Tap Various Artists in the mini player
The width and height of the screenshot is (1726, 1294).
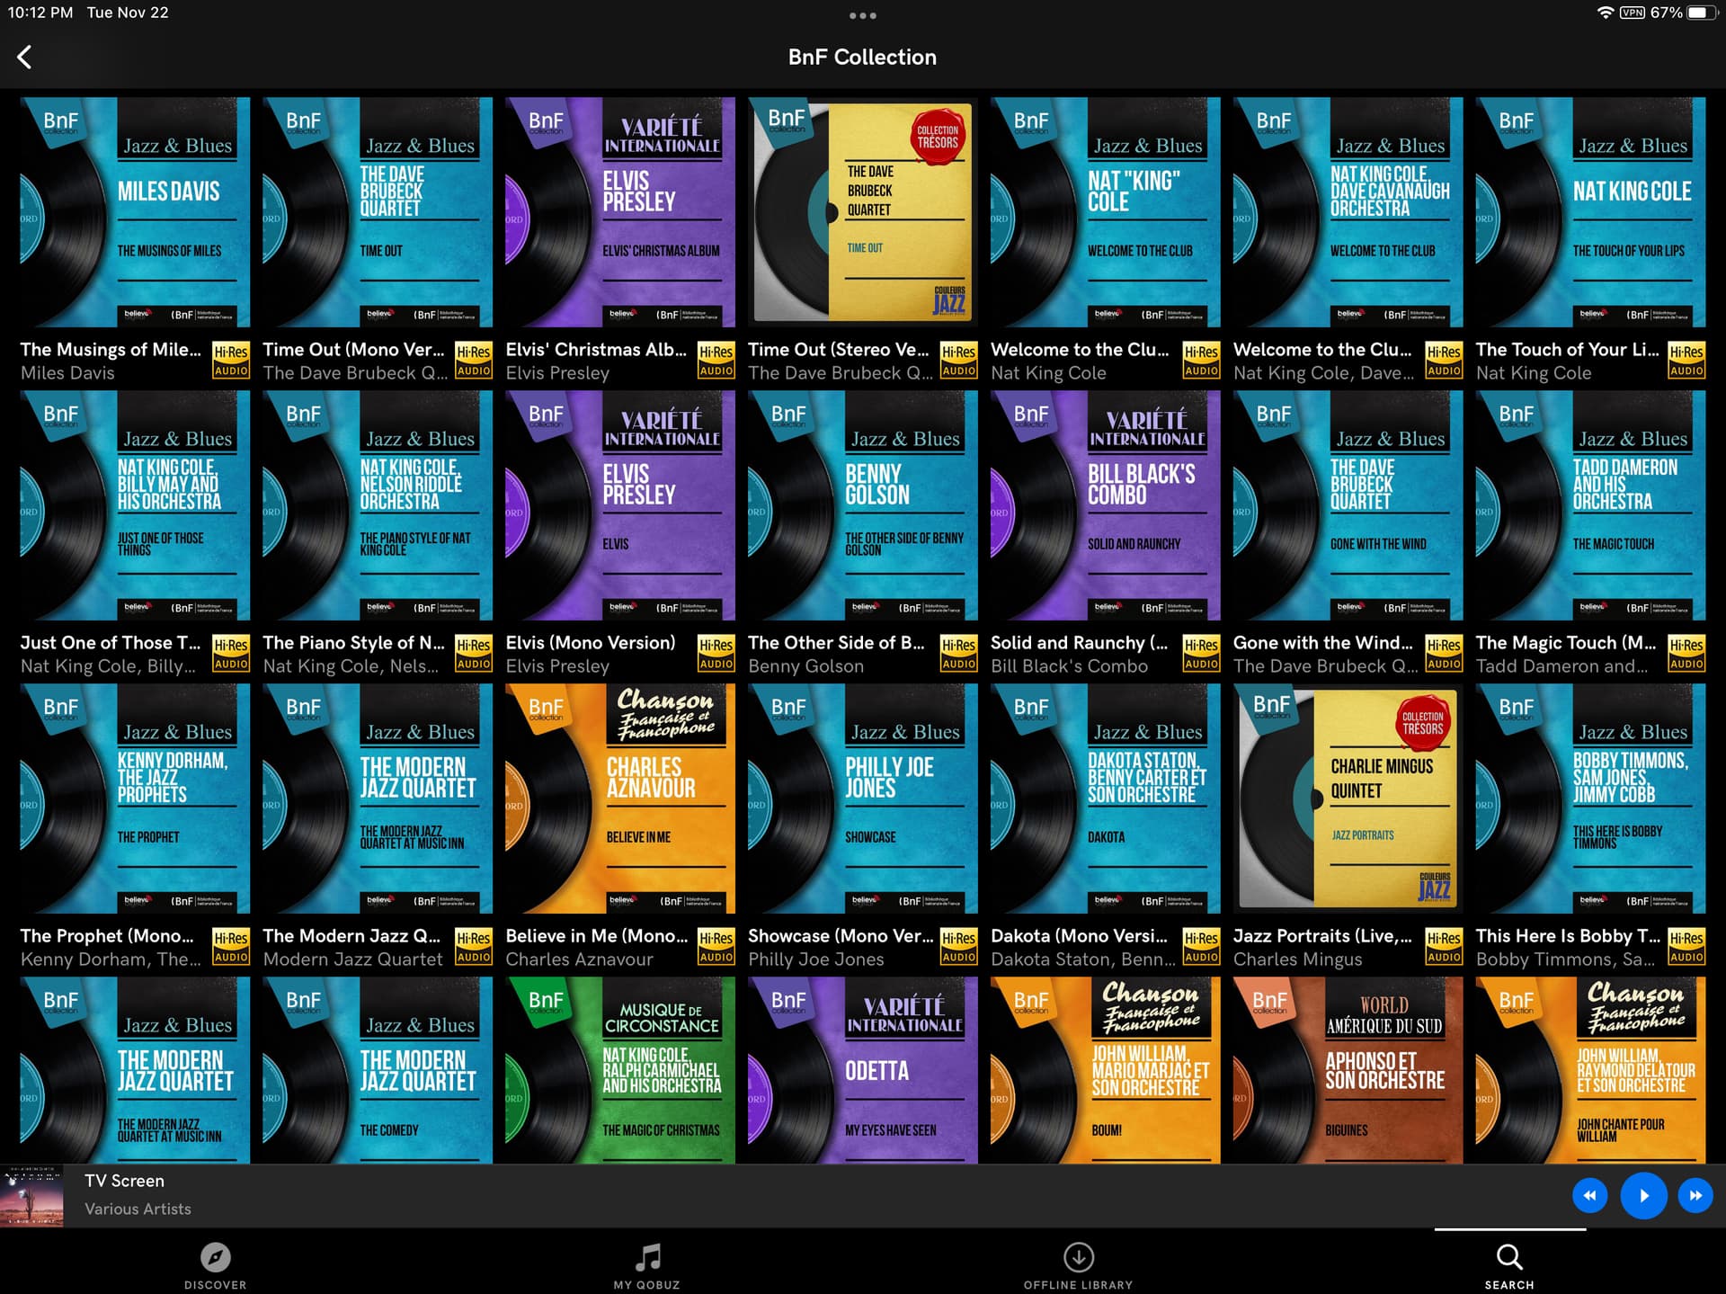138,1209
